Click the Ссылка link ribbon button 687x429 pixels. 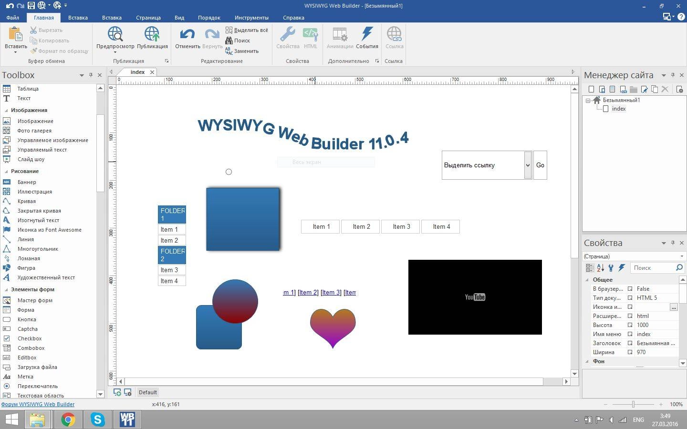(394, 38)
